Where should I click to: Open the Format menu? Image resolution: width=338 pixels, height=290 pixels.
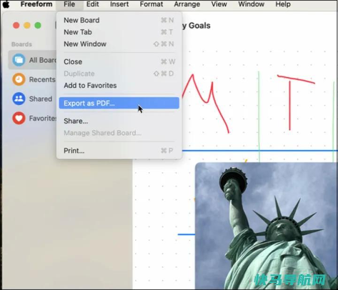tap(151, 4)
